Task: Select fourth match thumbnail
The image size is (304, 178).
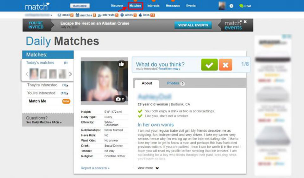Action: (x=62, y=74)
